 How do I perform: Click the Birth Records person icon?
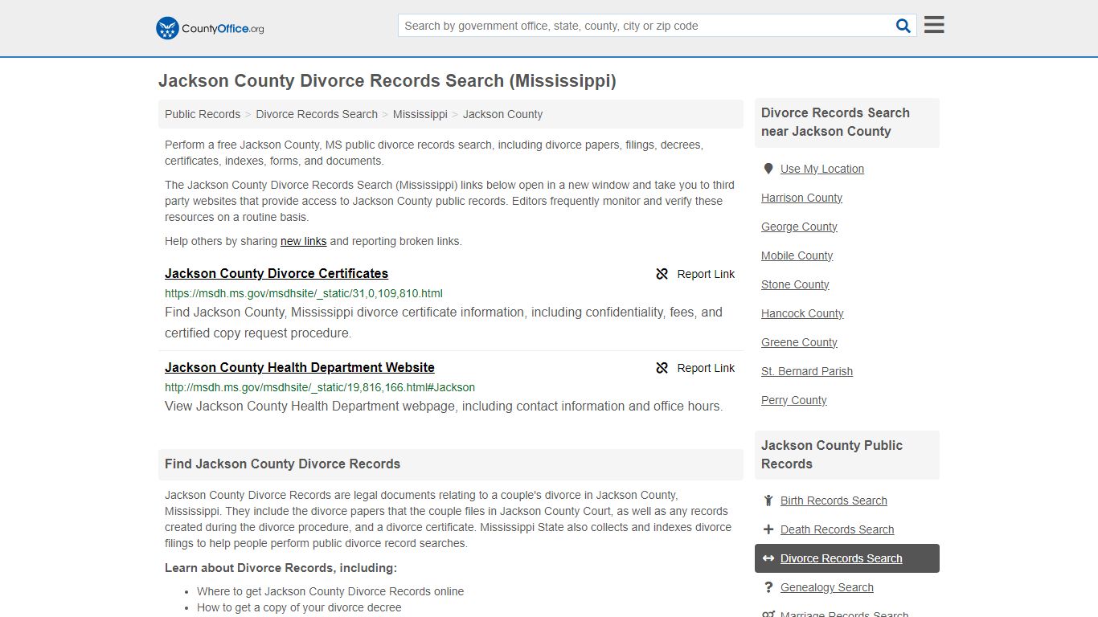pos(768,501)
